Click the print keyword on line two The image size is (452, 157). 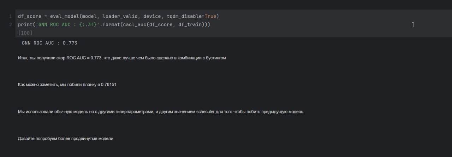25,25
